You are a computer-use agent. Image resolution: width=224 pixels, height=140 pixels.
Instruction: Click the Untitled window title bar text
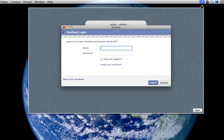pyautogui.click(x=116, y=27)
